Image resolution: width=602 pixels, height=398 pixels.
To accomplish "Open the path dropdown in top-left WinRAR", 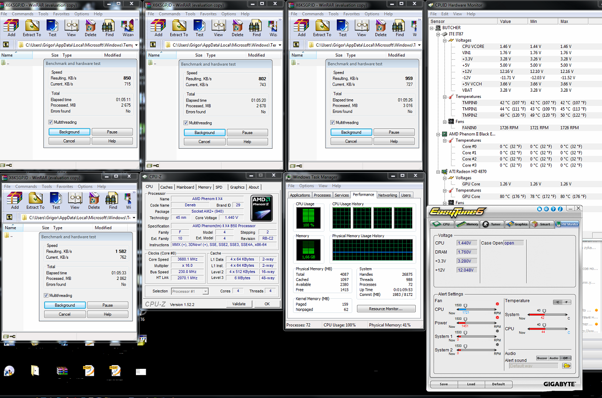I will pyautogui.click(x=136, y=45).
